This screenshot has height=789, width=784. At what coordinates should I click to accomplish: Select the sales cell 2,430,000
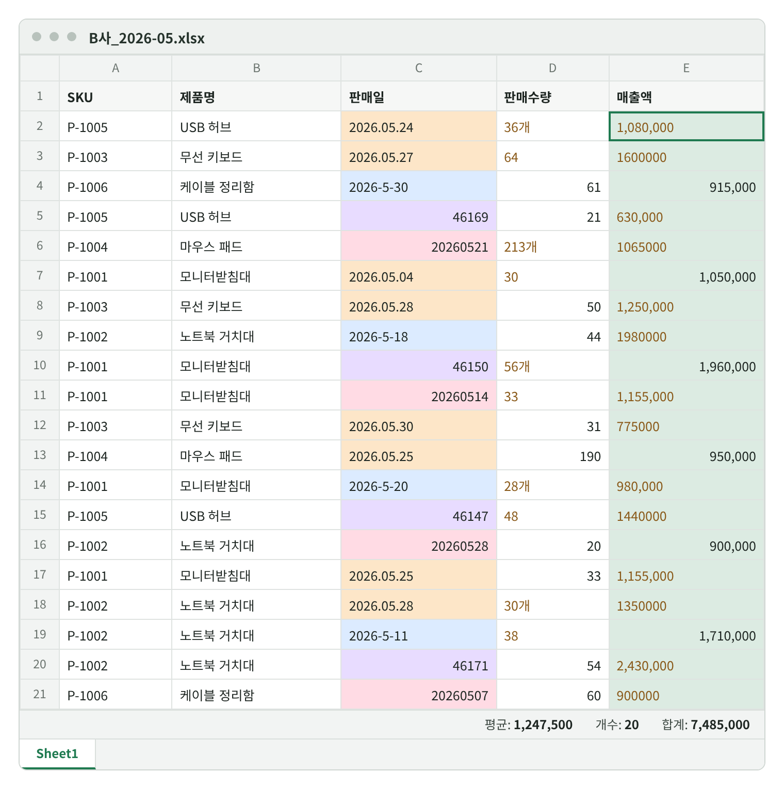[687, 665]
